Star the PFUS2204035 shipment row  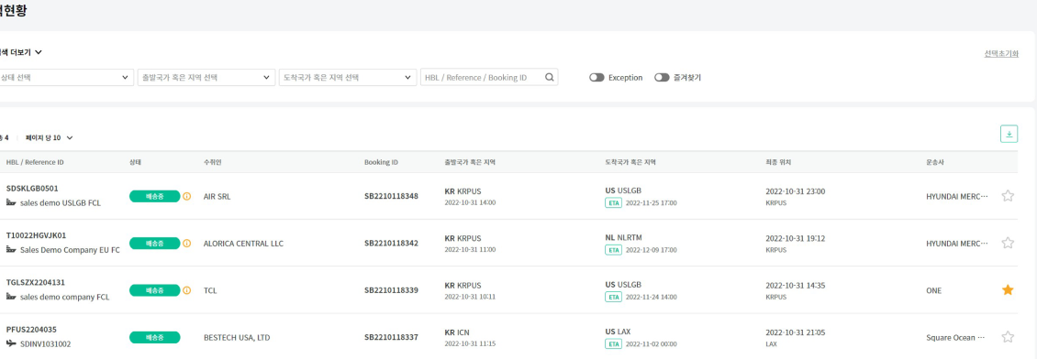1008,337
